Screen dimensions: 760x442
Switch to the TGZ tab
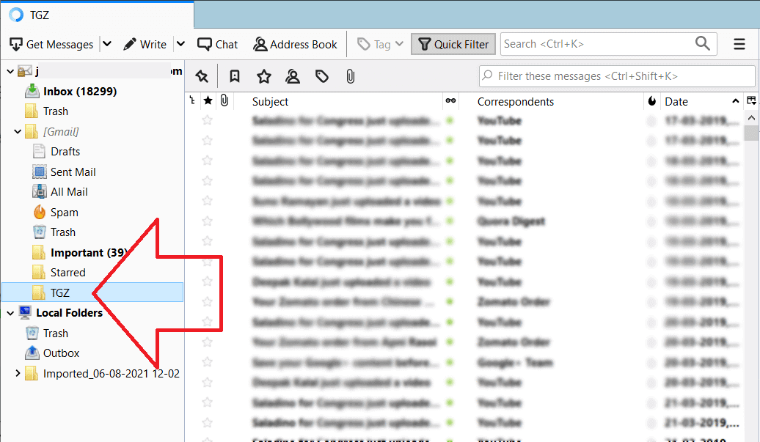click(x=97, y=15)
